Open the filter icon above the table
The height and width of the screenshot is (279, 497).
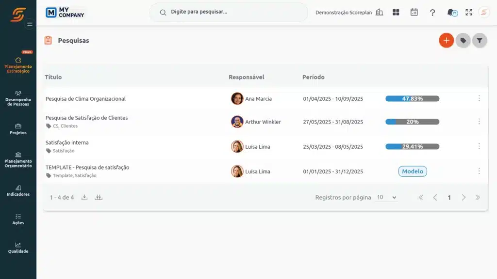[480, 40]
